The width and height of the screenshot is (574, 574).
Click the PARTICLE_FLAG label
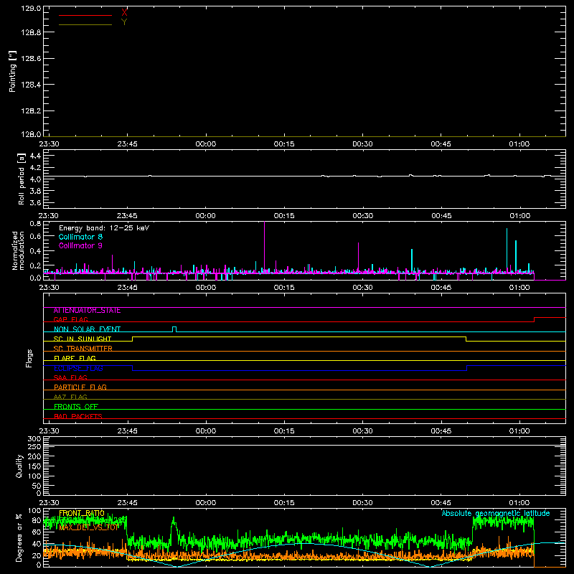click(80, 387)
